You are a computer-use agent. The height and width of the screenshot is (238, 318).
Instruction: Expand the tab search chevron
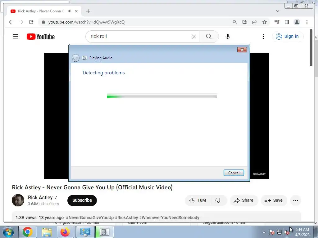pyautogui.click(x=278, y=11)
